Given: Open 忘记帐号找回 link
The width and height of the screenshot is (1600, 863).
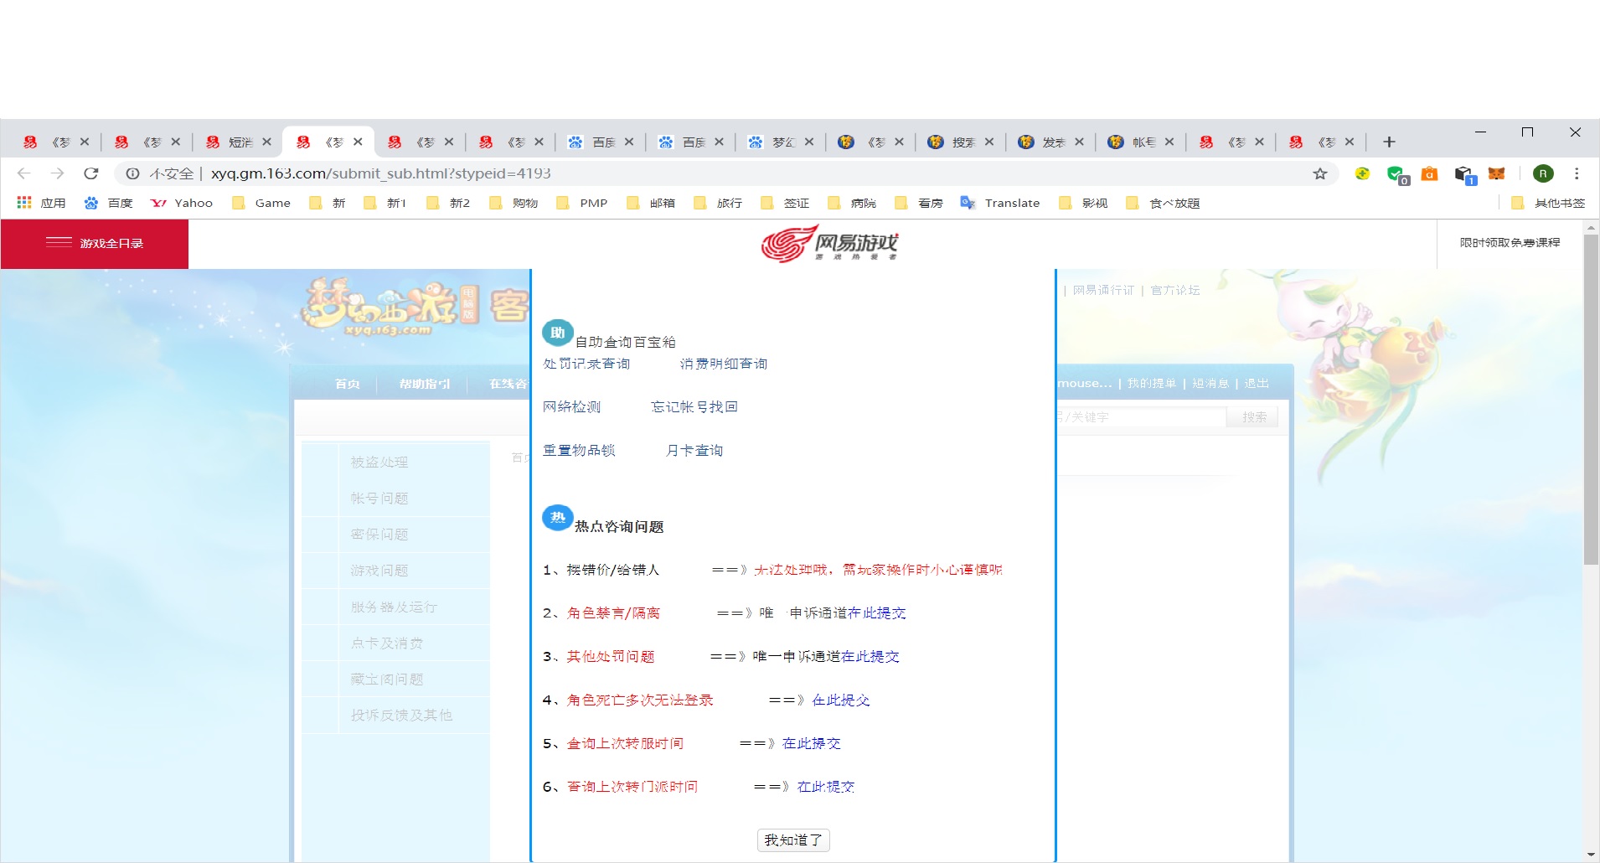Looking at the screenshot, I should pyautogui.click(x=694, y=406).
